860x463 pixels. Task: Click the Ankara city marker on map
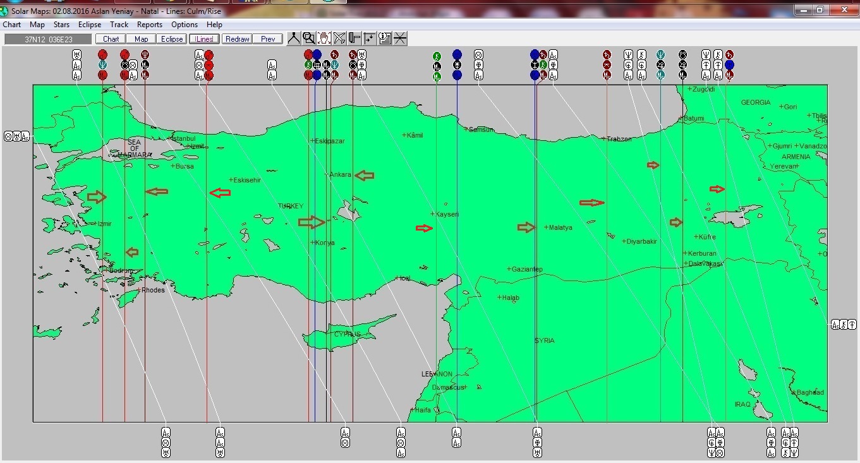(x=327, y=174)
